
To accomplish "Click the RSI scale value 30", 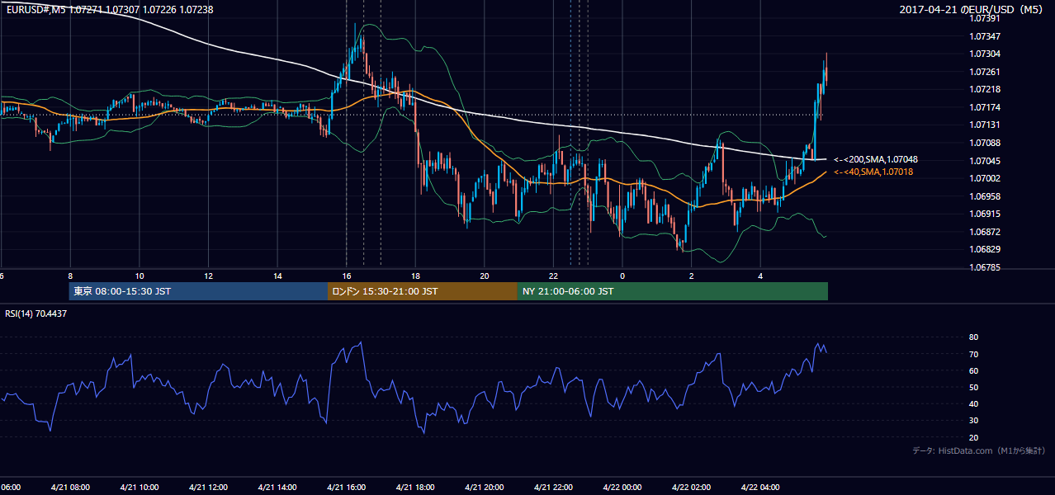I will click(x=974, y=421).
